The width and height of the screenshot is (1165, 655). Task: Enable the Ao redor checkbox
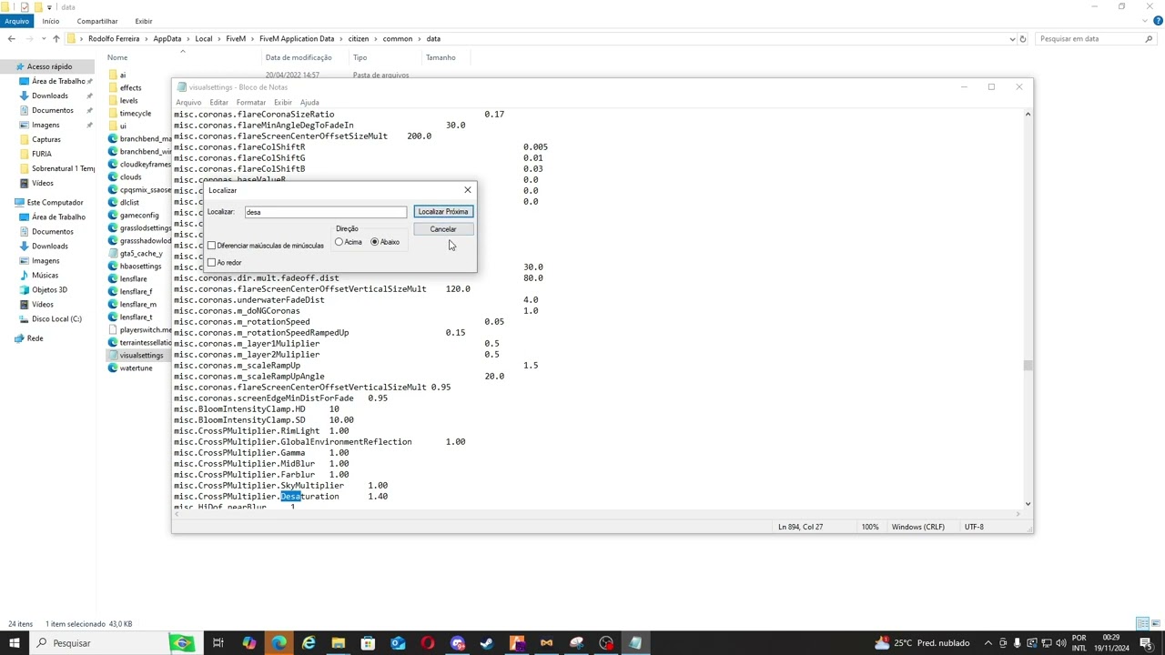click(x=211, y=263)
